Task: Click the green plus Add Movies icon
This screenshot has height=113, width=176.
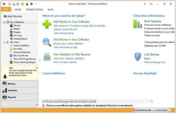Action: [47, 24]
